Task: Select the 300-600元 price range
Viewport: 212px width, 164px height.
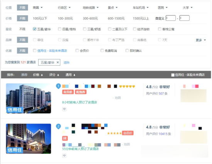Action: [x=90, y=19]
